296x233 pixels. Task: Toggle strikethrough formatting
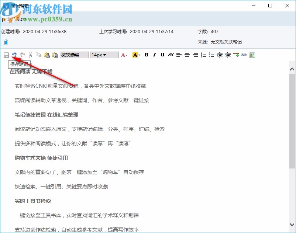coord(171,55)
